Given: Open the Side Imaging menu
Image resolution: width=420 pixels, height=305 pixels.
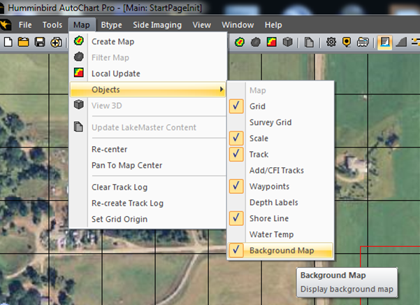Looking at the screenshot, I should click(x=157, y=25).
